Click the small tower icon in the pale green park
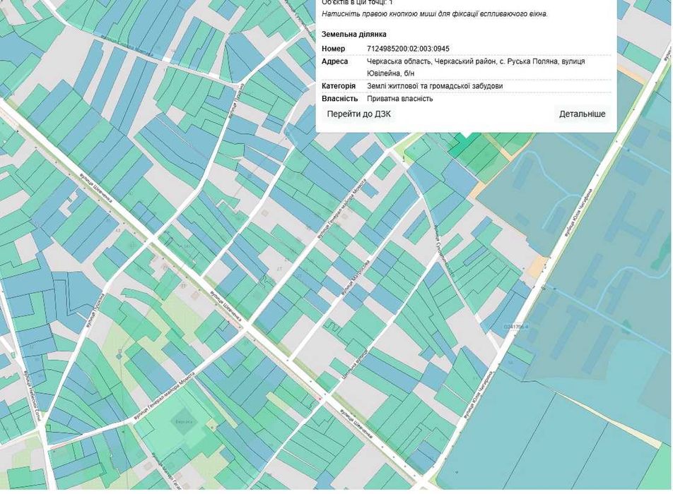The height and width of the screenshot is (494, 673). pos(119,355)
